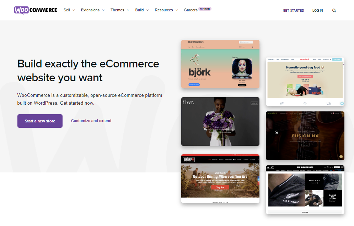This screenshot has width=354, height=226.
Task: Click the GET STARTED link
Action: [293, 10]
